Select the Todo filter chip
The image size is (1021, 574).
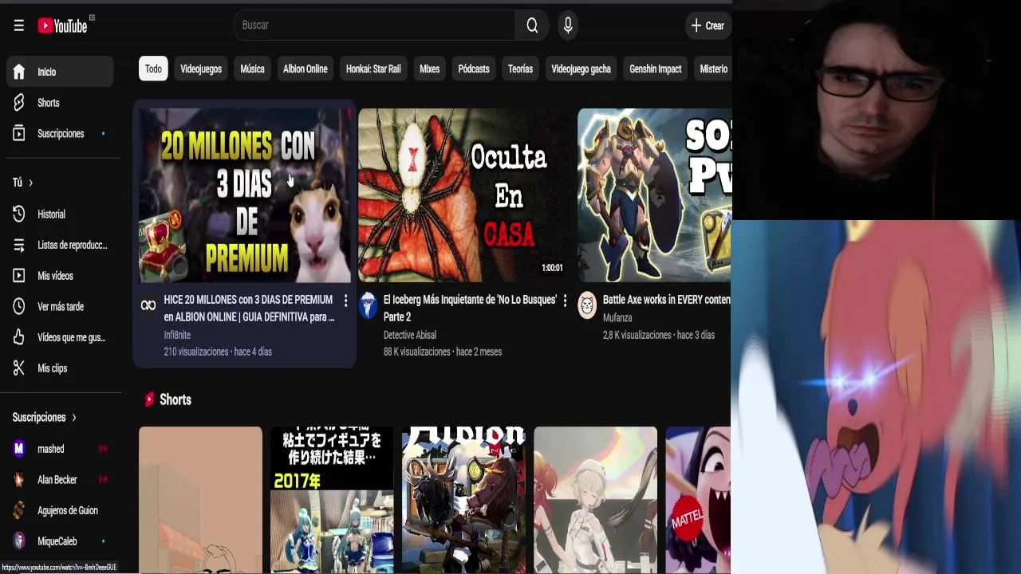tap(153, 69)
